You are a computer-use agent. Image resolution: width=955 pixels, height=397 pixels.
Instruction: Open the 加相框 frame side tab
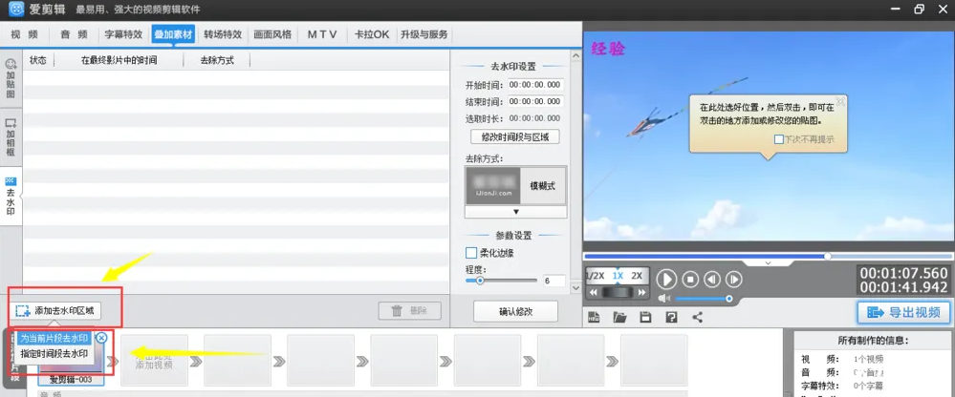coord(11,137)
